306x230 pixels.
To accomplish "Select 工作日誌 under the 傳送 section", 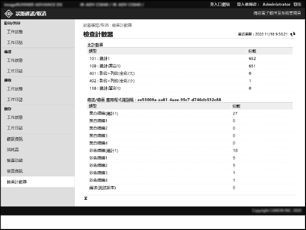I will pyautogui.click(x=15, y=71).
